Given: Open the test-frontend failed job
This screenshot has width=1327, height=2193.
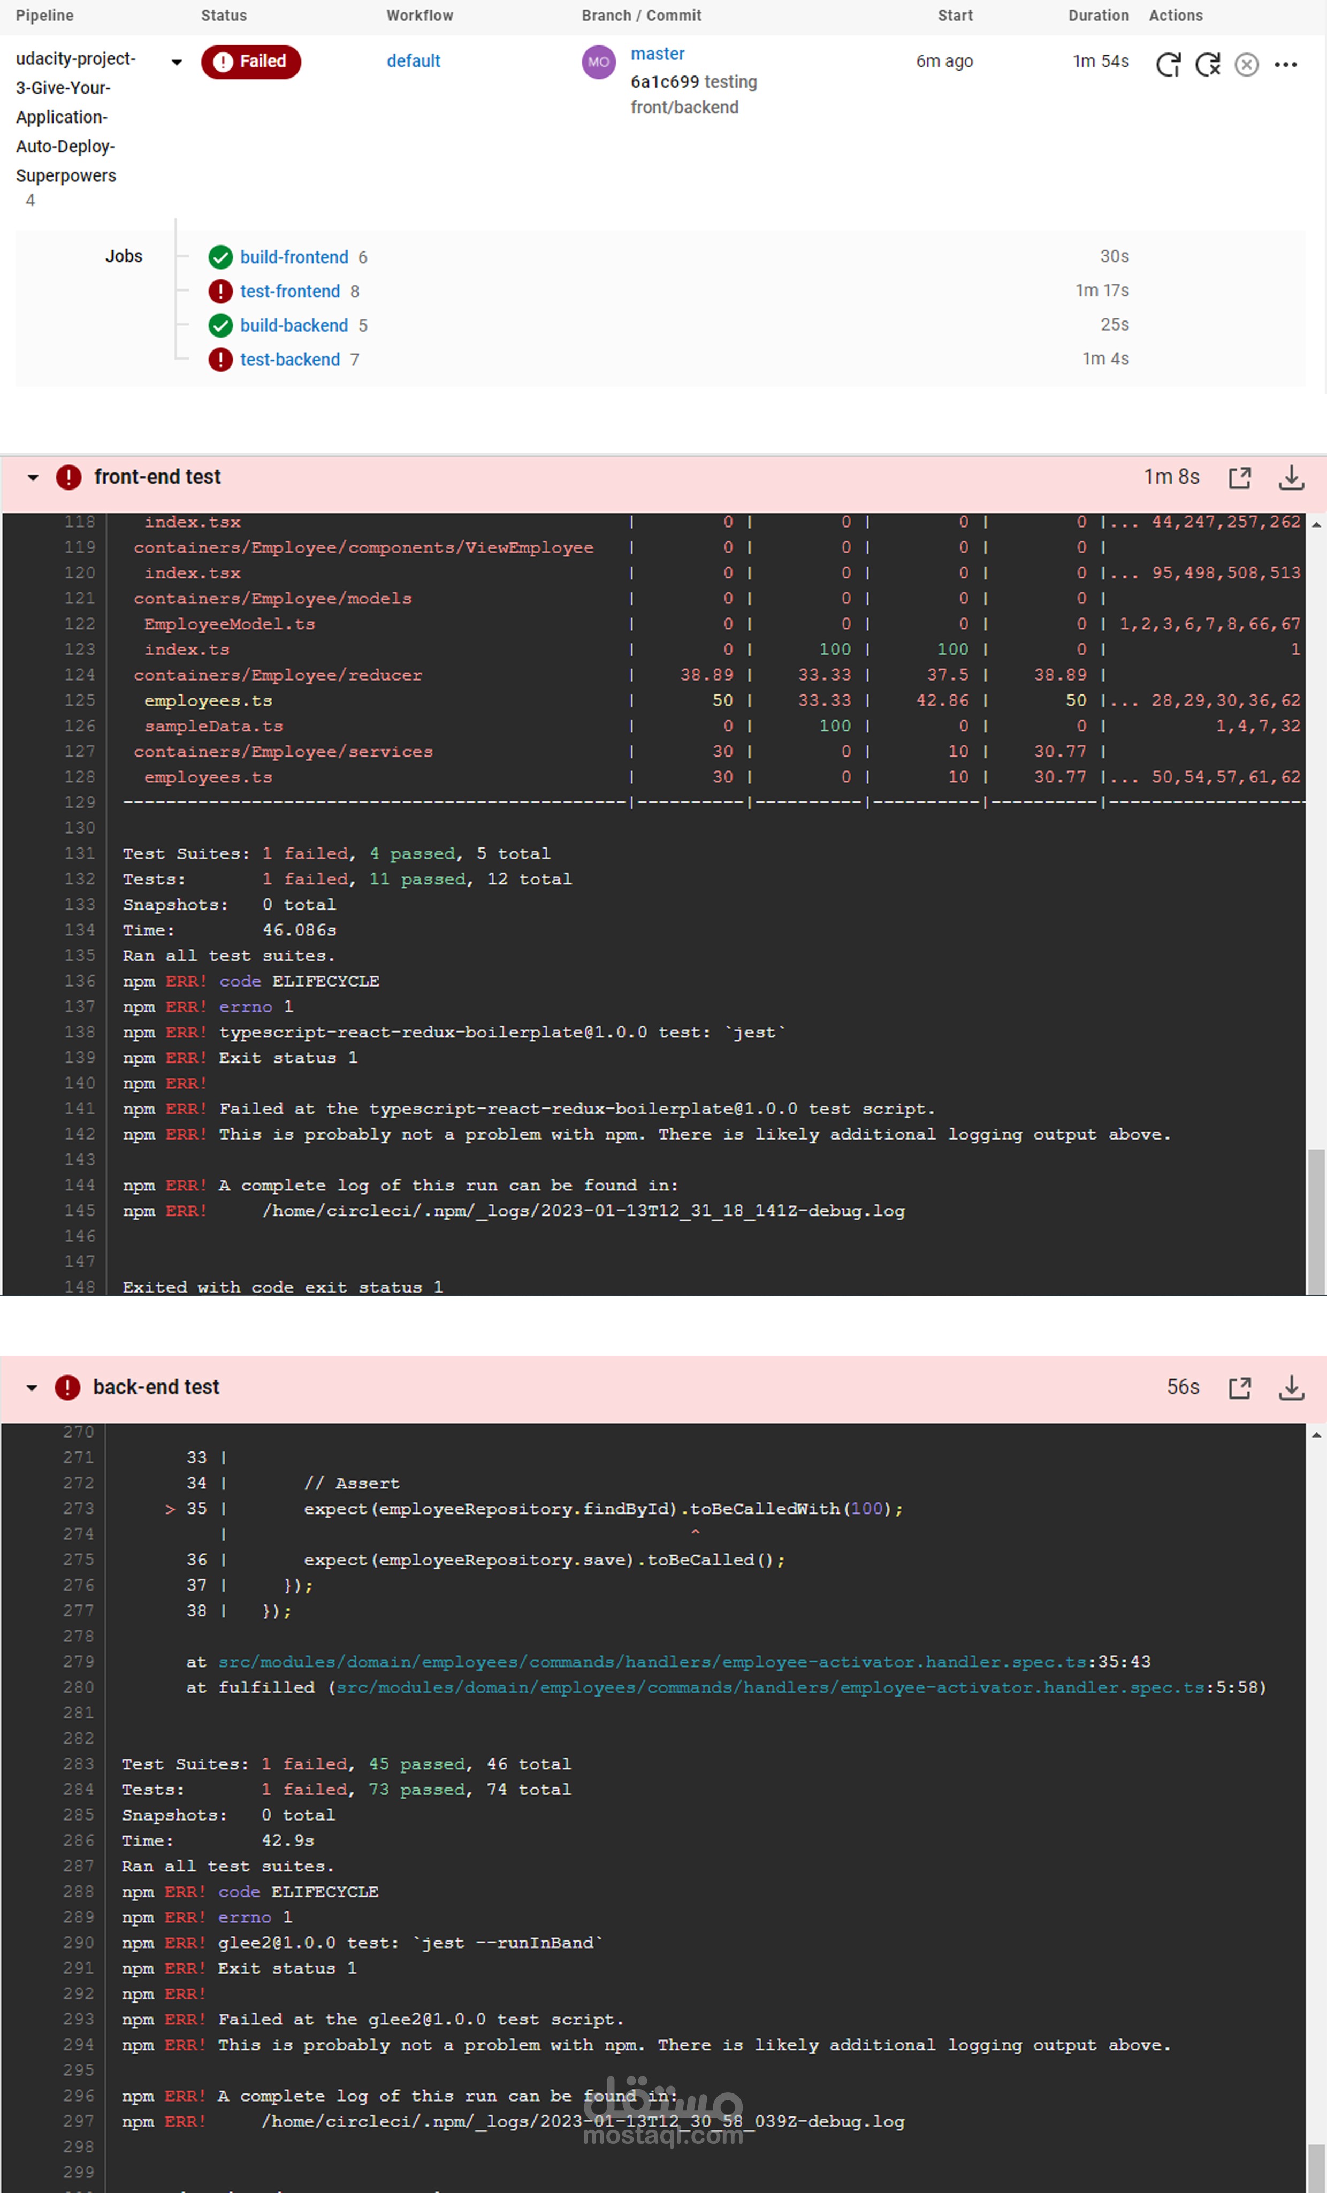Looking at the screenshot, I should pos(289,291).
